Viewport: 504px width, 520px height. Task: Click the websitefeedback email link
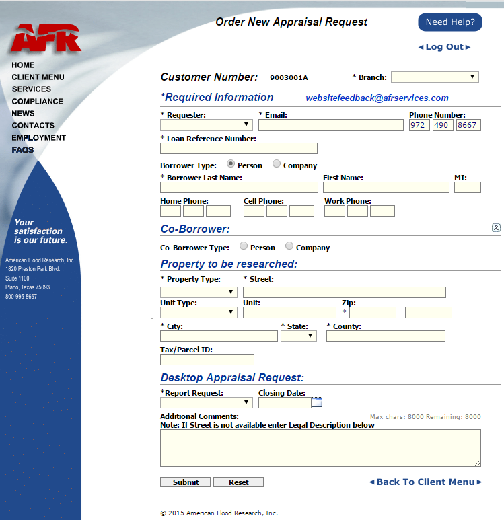coord(377,98)
